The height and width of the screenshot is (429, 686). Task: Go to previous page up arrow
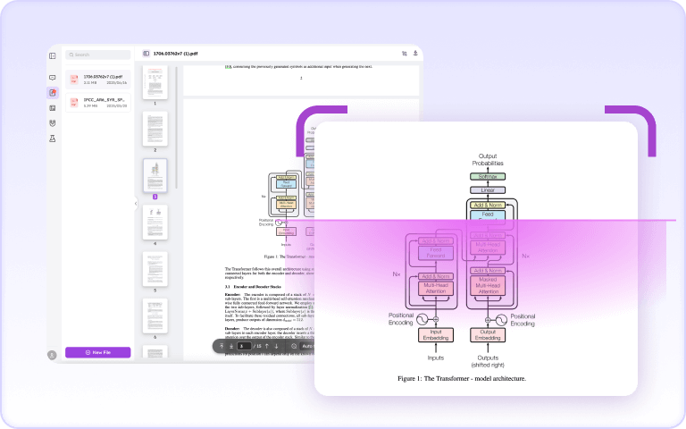267,346
